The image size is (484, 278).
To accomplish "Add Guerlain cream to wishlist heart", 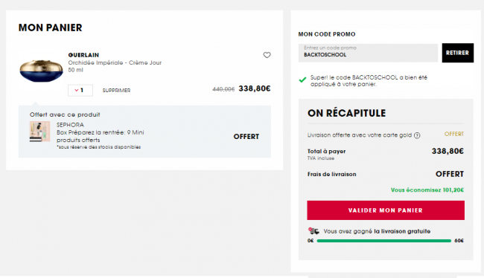I will tap(267, 55).
